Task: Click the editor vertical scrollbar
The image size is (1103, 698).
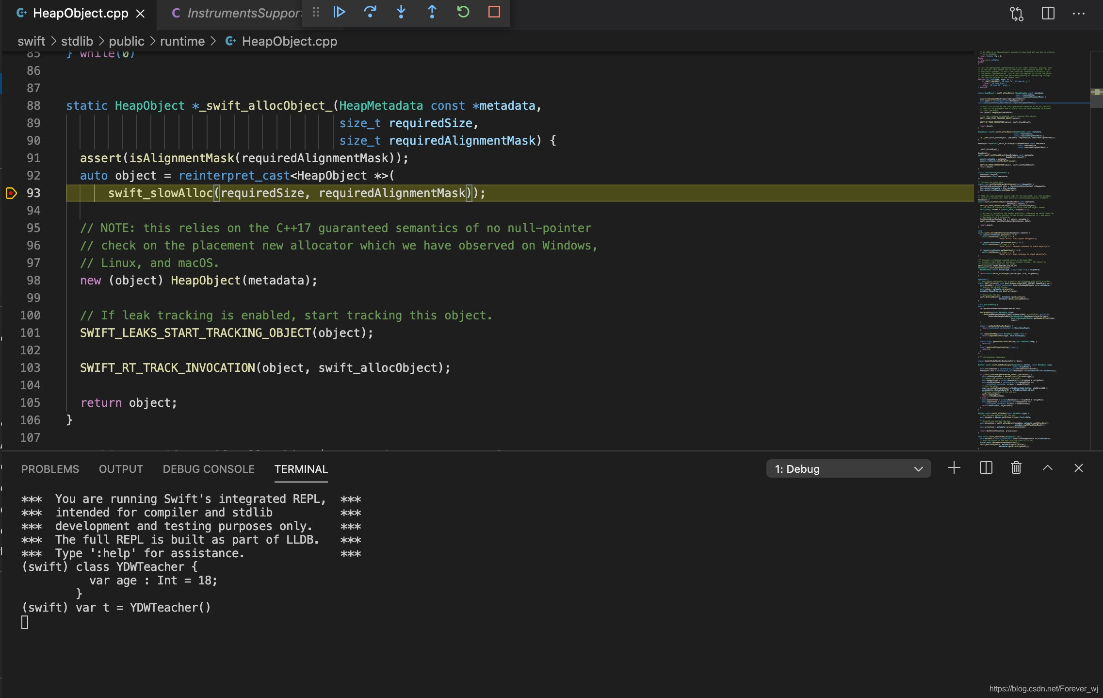Action: 1096,250
